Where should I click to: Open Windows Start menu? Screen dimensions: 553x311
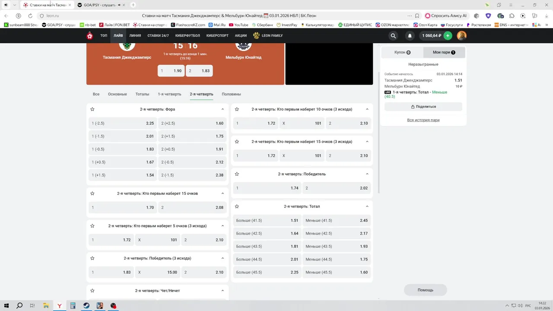[6, 306]
